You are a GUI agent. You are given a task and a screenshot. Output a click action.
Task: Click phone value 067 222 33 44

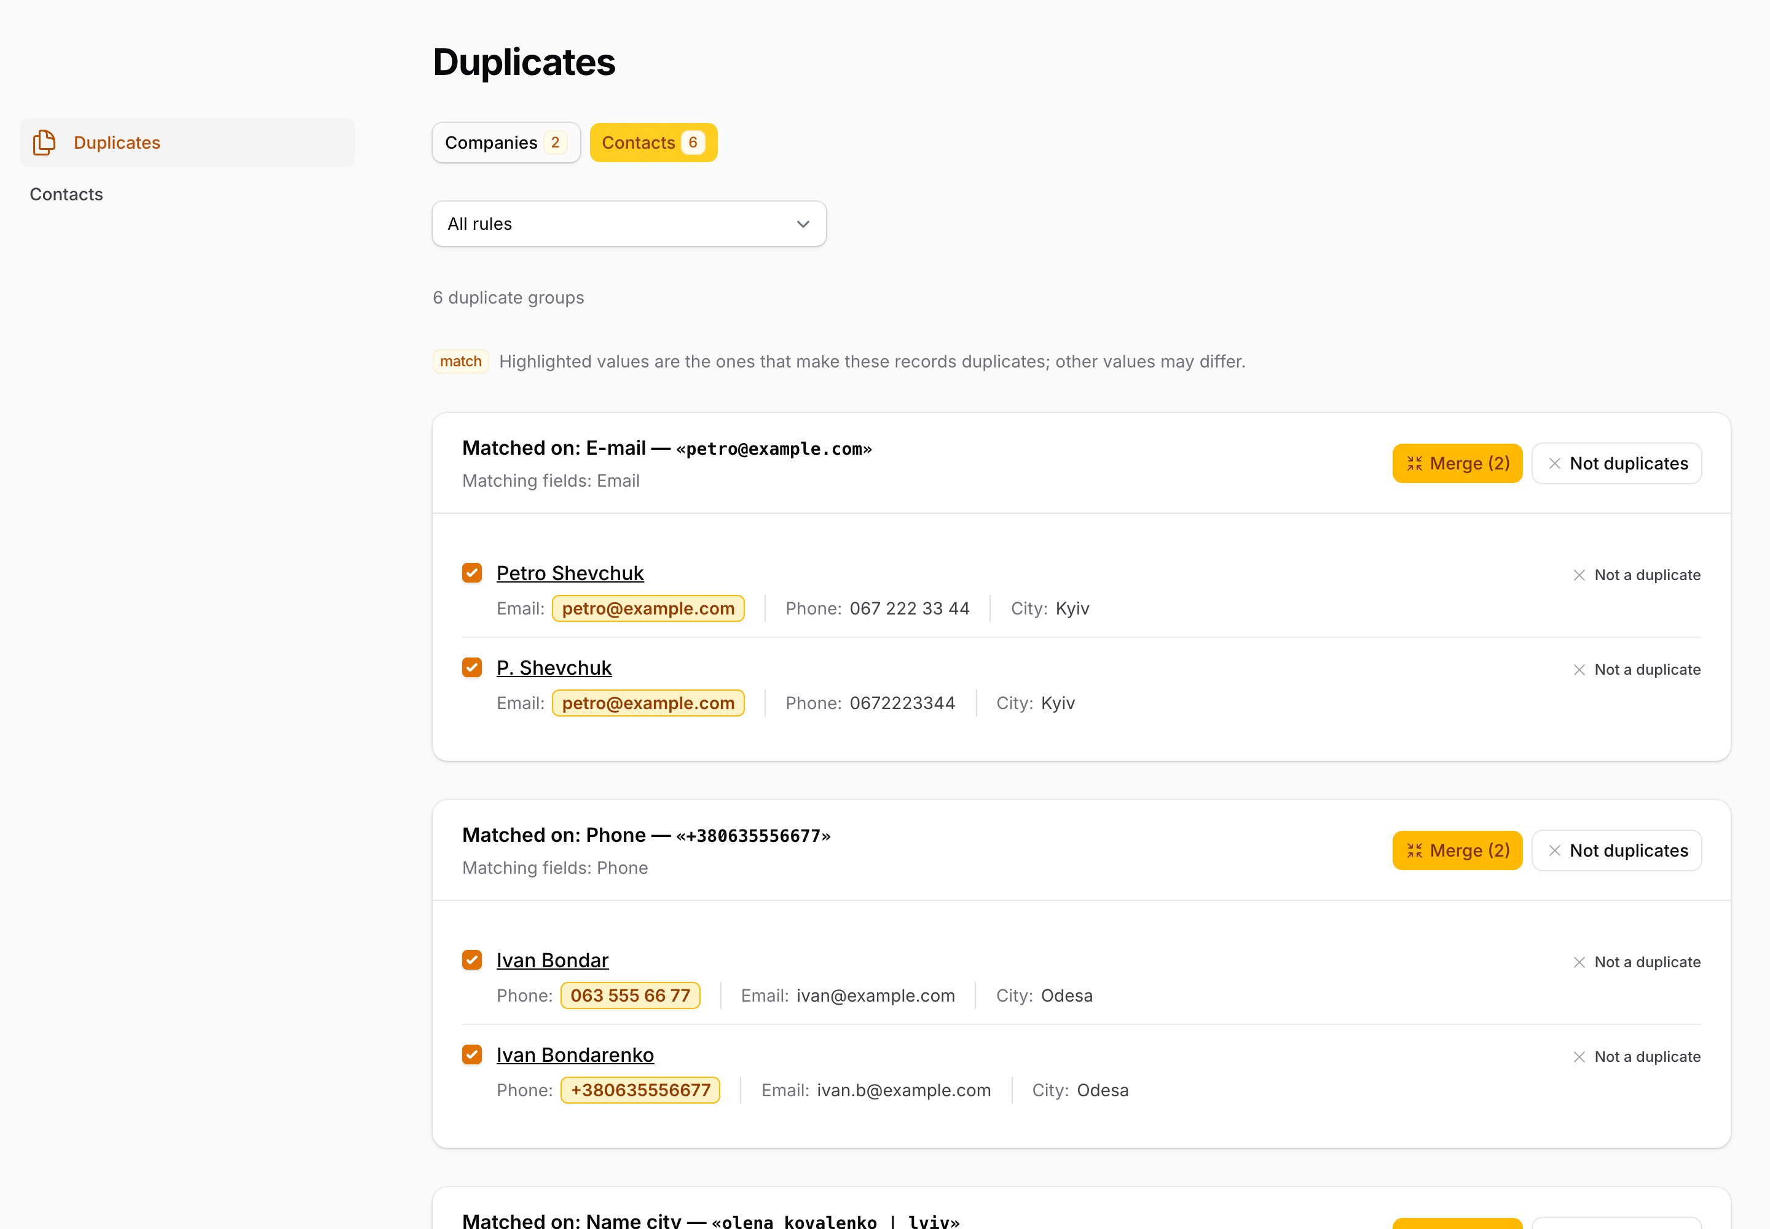pyautogui.click(x=909, y=608)
